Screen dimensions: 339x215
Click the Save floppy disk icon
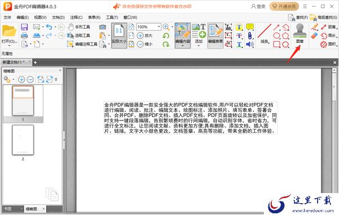coord(24,27)
